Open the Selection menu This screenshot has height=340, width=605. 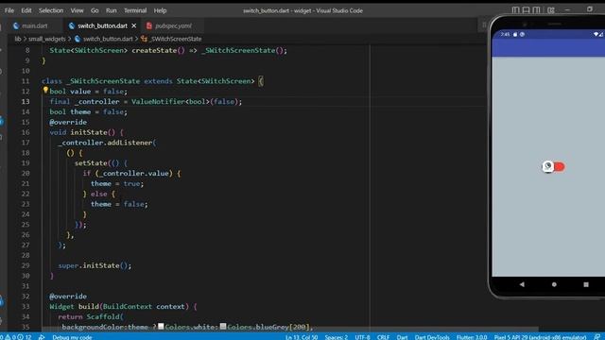click(50, 10)
